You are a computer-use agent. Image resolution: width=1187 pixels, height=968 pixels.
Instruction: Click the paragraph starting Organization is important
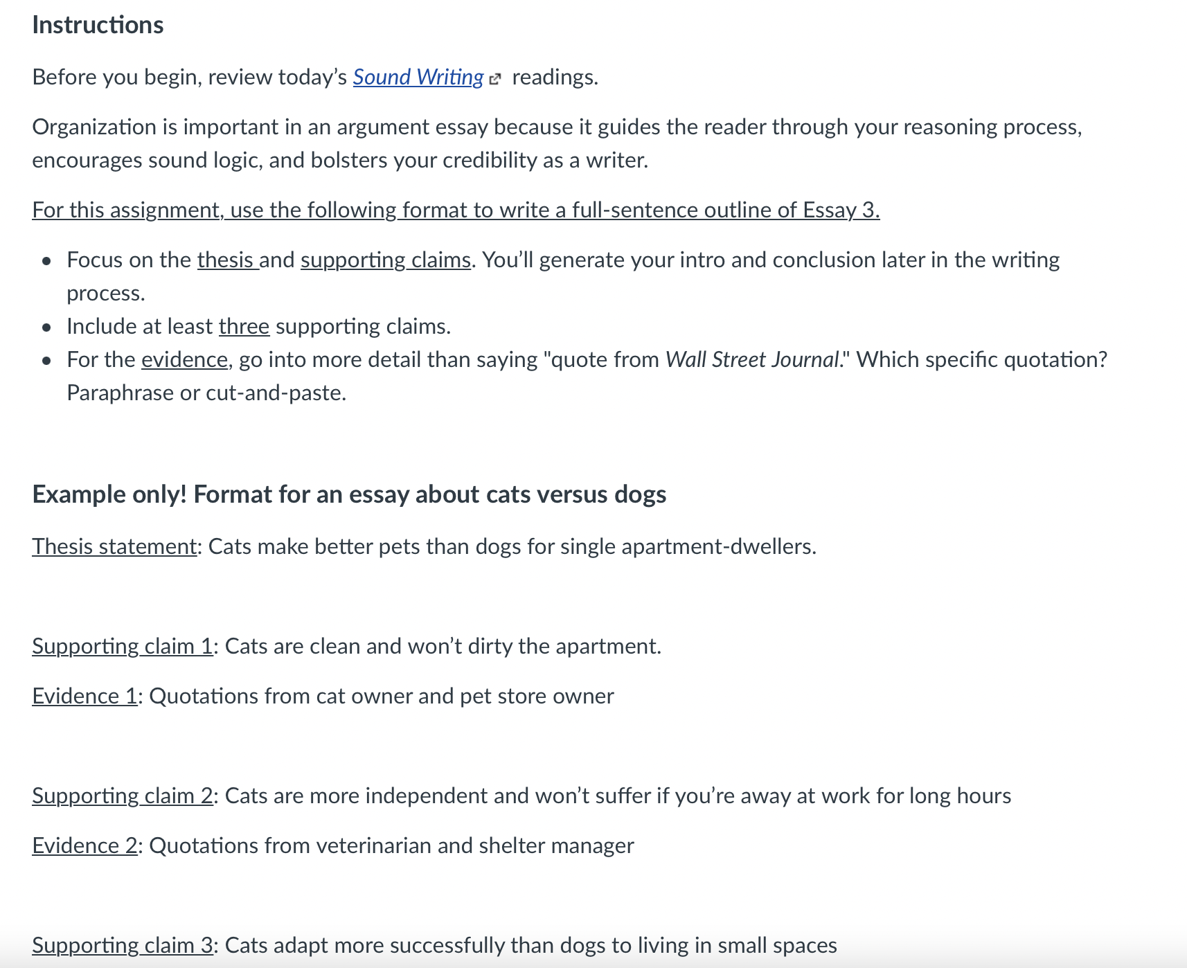click(557, 143)
